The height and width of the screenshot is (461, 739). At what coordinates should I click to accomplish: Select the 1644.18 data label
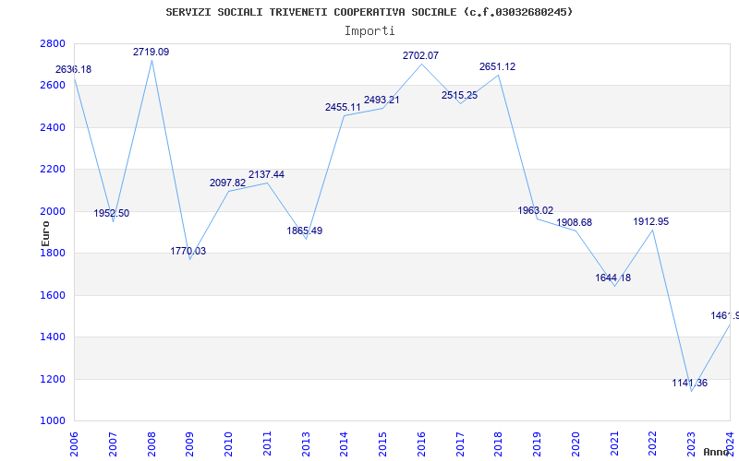pyautogui.click(x=612, y=278)
